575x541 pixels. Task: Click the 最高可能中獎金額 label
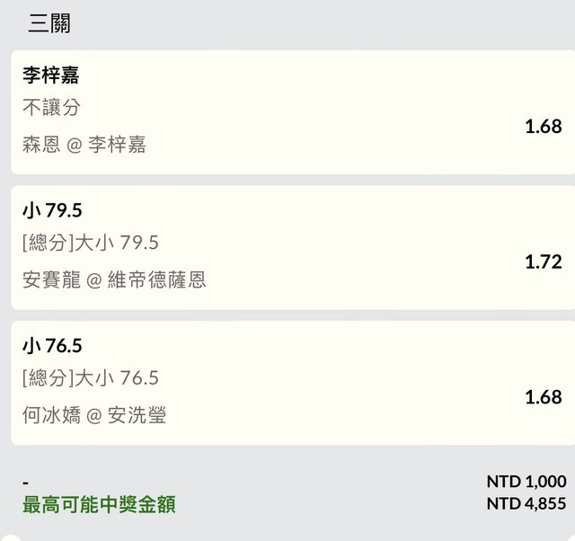coord(99,504)
